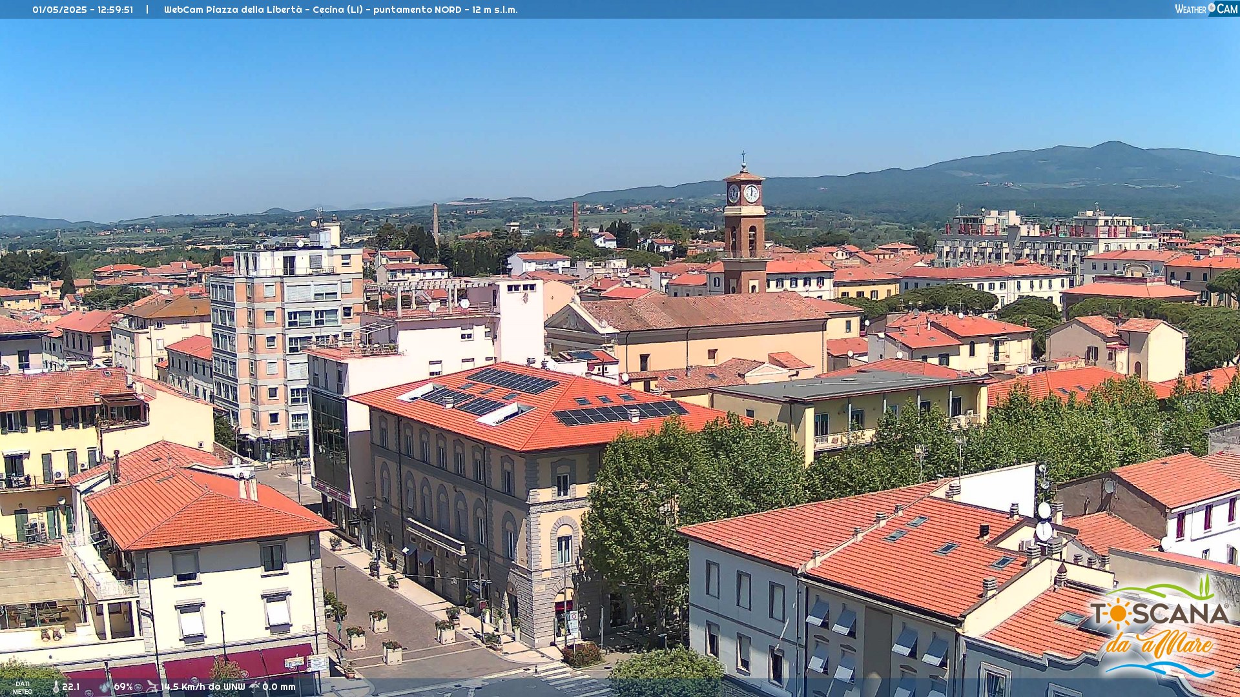
Task: Click the 01/05/2025 - 12:59:51 timestamp
Action: point(83,10)
